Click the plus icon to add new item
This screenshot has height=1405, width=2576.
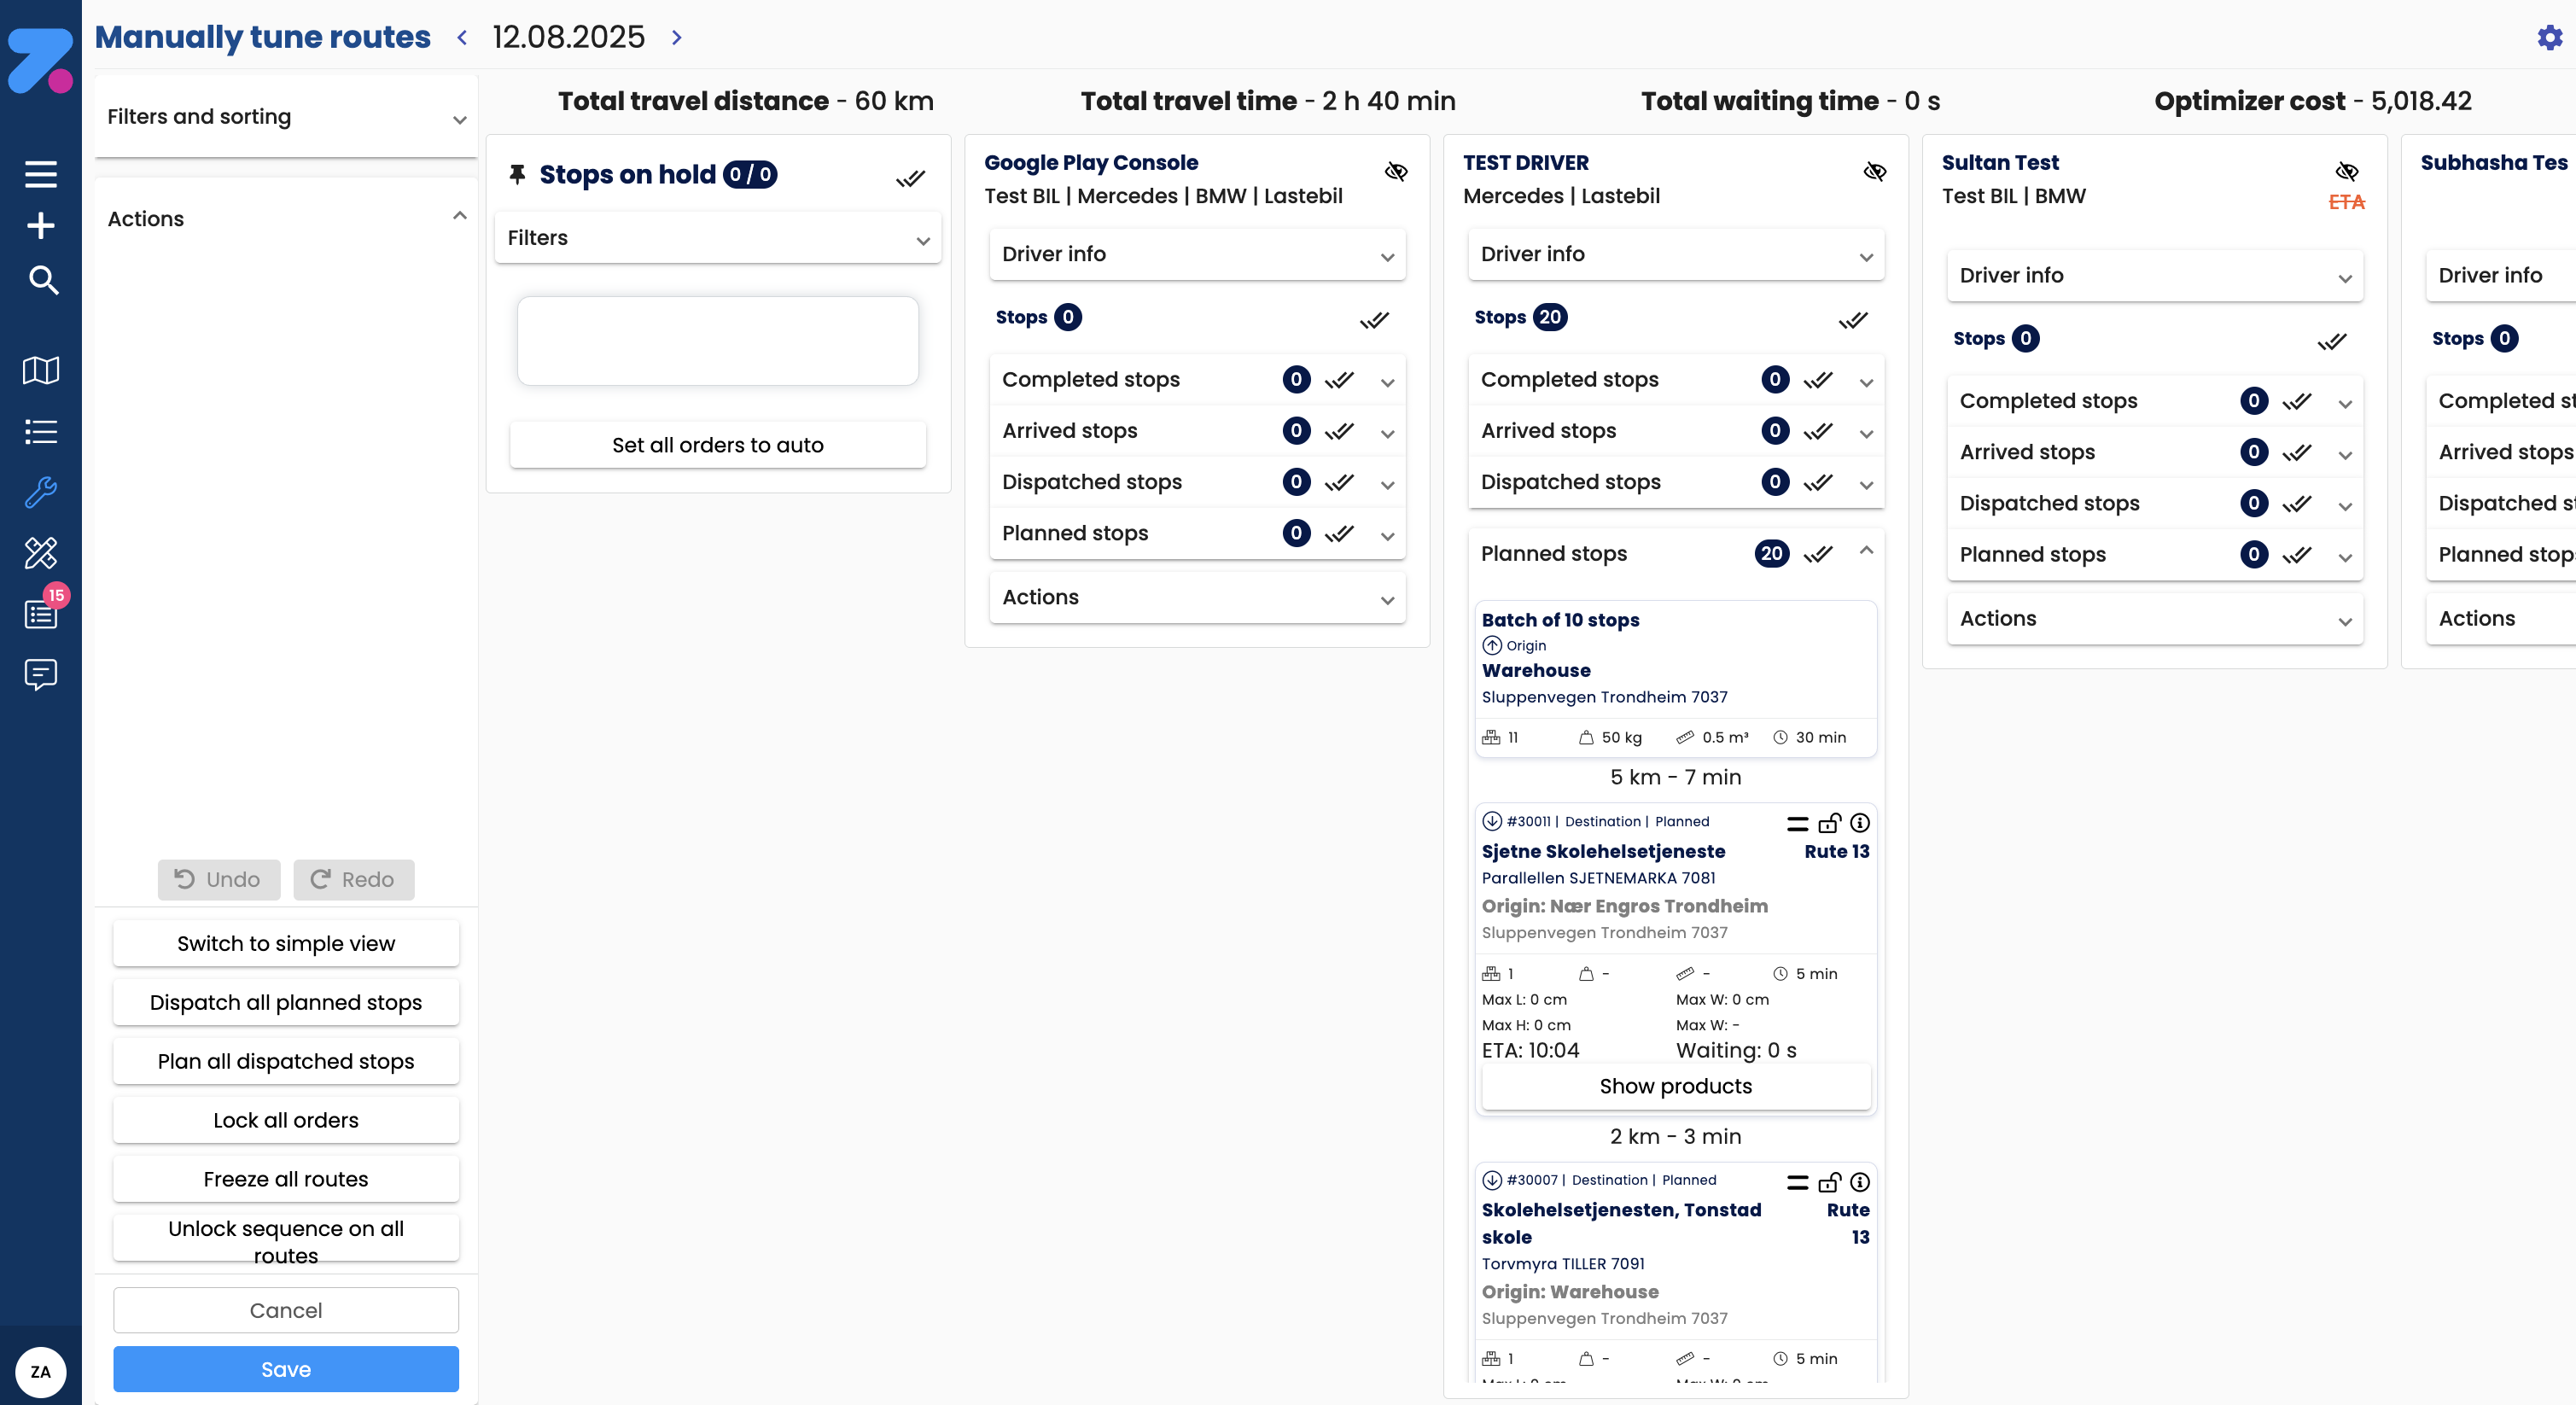click(41, 225)
